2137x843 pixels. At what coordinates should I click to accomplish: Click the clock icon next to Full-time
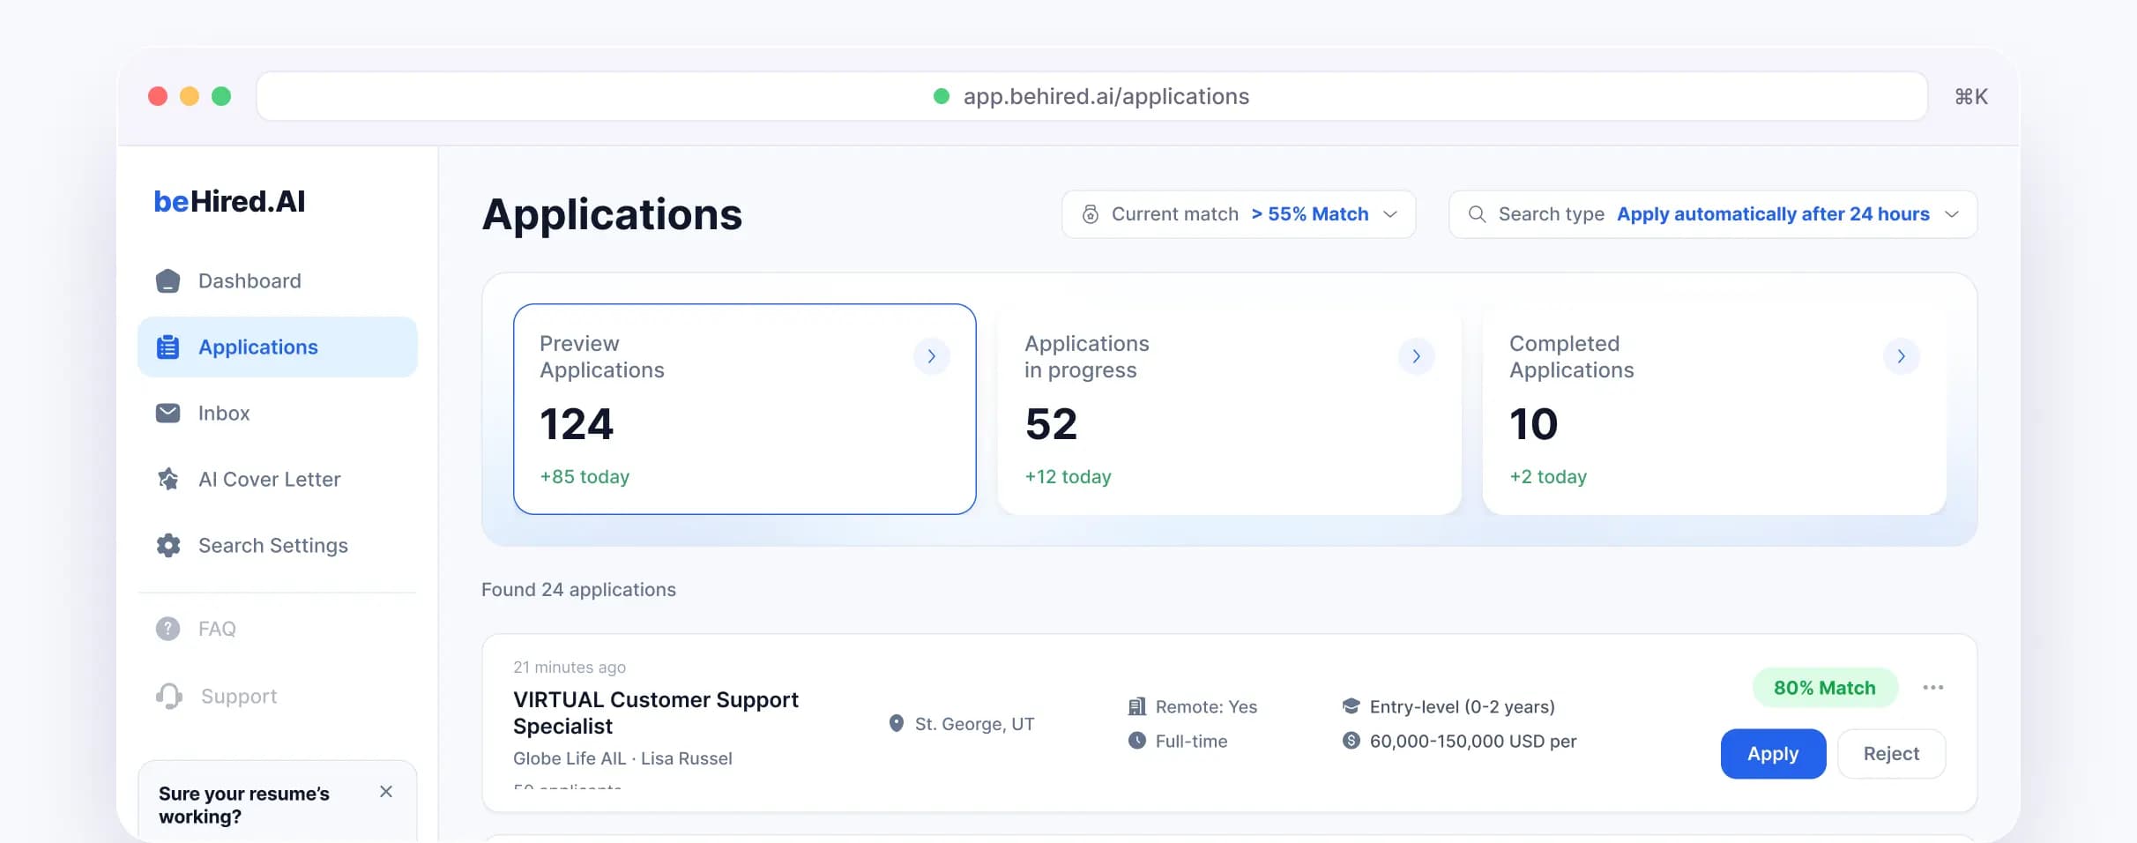click(1137, 741)
